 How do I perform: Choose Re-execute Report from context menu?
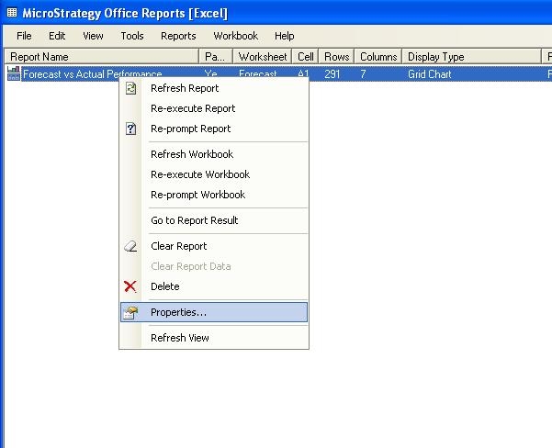214,108
